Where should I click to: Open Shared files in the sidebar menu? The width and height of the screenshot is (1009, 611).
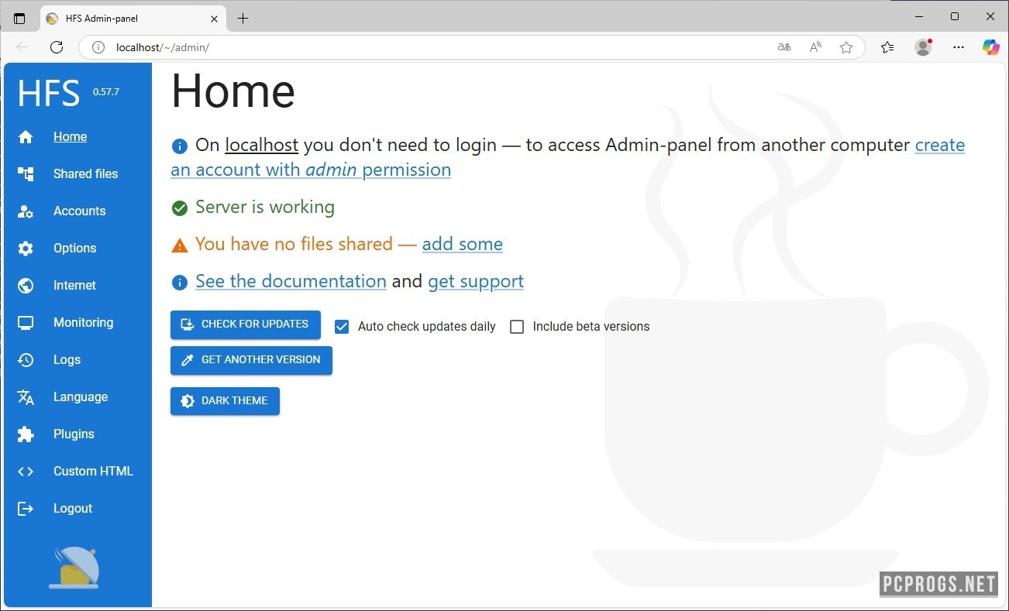click(x=85, y=174)
